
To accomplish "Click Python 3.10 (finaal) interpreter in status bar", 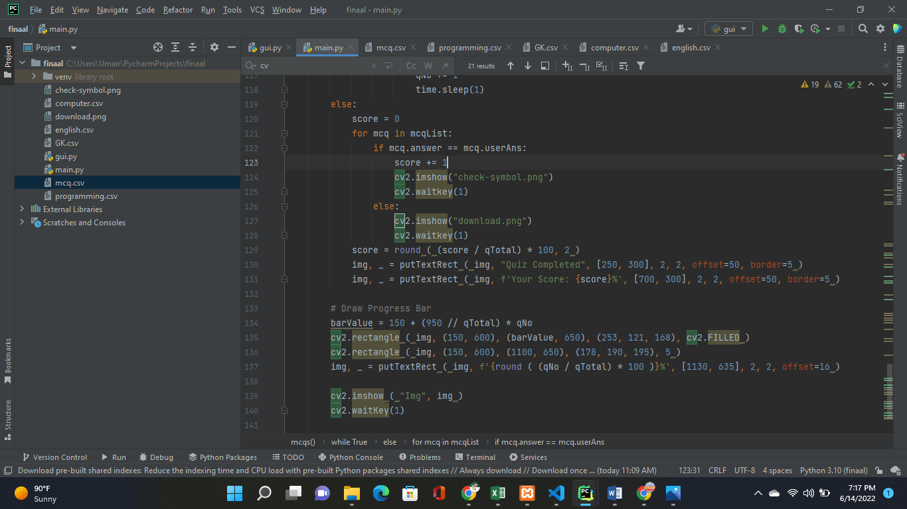I will [833, 471].
